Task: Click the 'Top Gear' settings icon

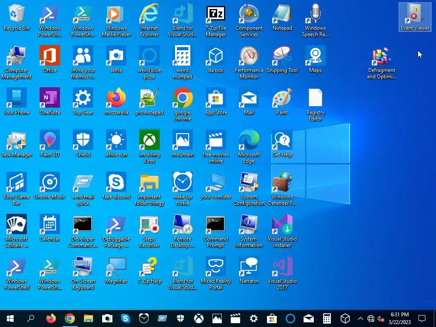Action: (x=83, y=101)
